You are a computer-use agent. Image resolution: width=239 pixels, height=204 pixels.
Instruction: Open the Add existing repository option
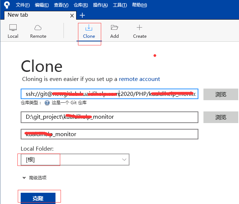(115, 31)
